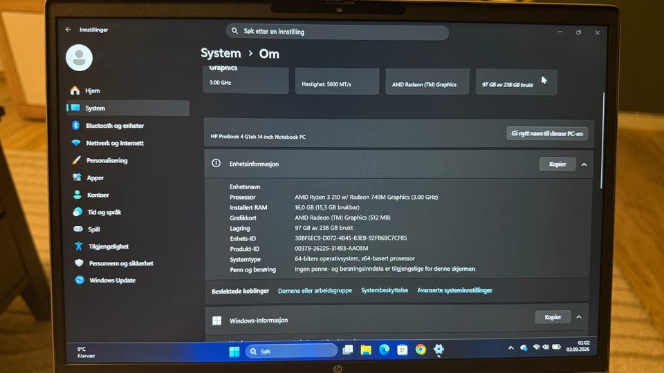This screenshot has height=373, width=664.
Task: Minimize the Innstillinger window
Action: pyautogui.click(x=560, y=32)
